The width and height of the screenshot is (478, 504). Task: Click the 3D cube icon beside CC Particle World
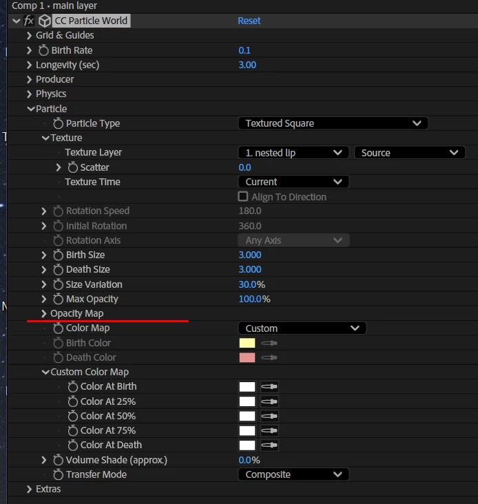[x=44, y=21]
